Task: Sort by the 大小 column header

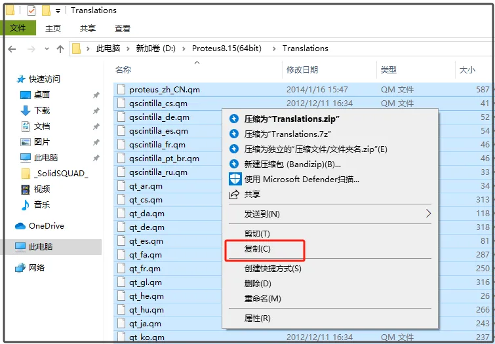Action: tap(475, 69)
